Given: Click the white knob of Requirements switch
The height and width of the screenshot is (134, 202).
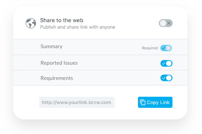Looking at the screenshot, I should click(169, 78).
